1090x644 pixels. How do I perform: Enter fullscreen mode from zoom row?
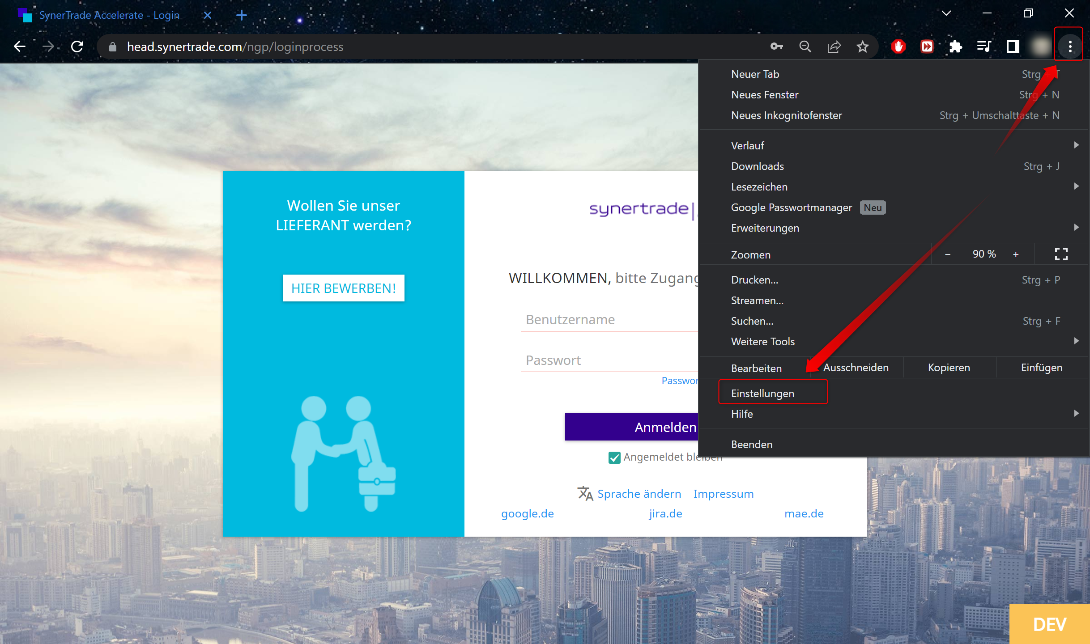tap(1061, 254)
